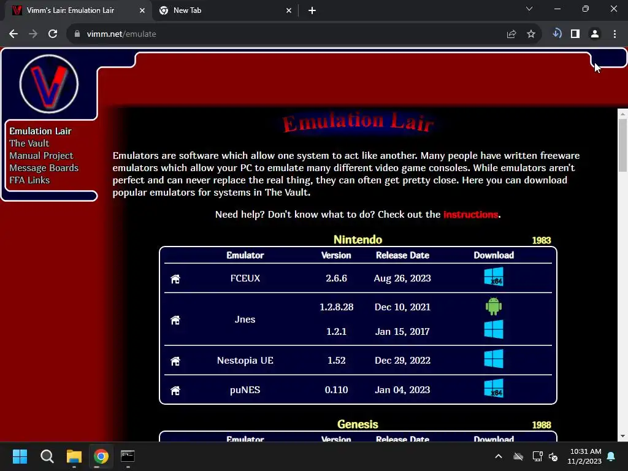Open a new browser tab
Screen dimensions: 628x471
tap(312, 11)
